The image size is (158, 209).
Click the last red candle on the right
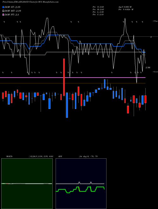pos(145,99)
